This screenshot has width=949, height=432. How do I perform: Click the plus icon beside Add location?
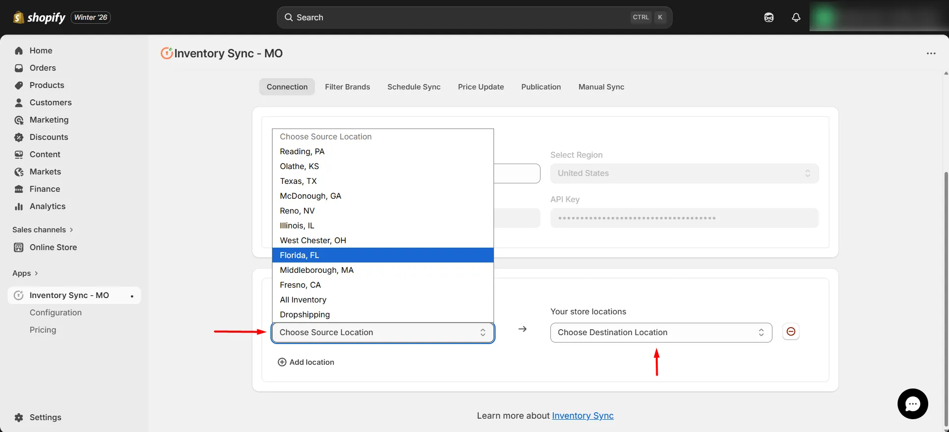pyautogui.click(x=282, y=362)
